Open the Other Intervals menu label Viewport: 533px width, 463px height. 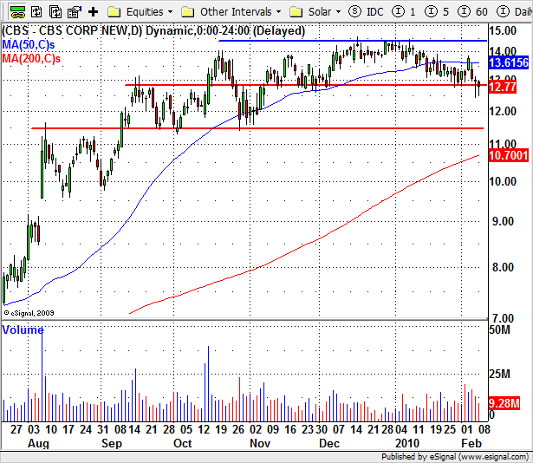coord(236,12)
